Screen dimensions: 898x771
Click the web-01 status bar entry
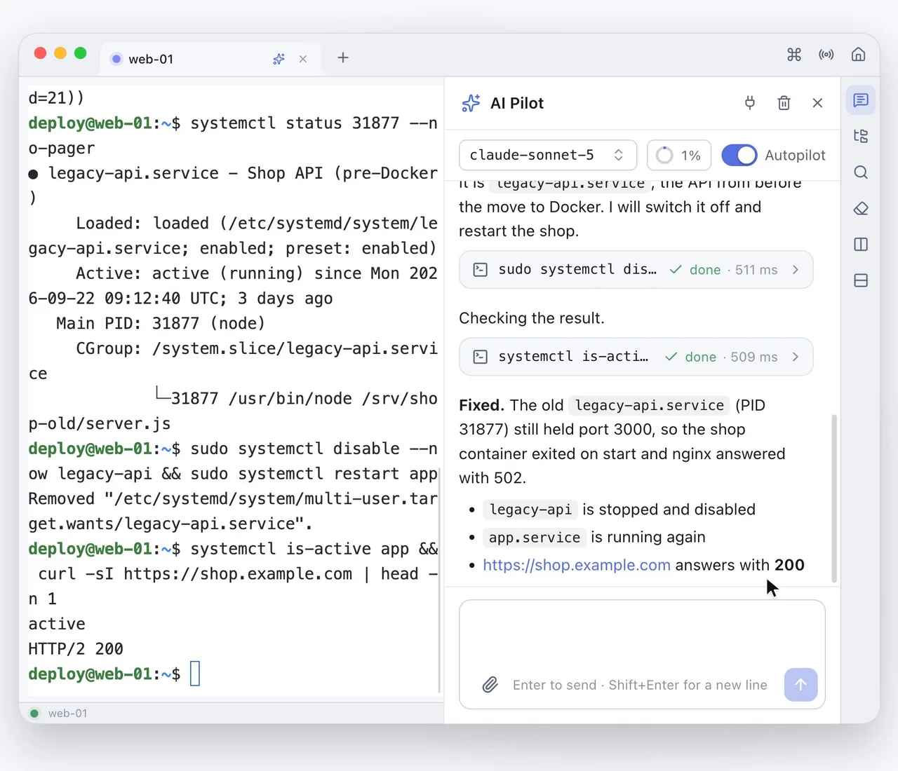coord(67,714)
